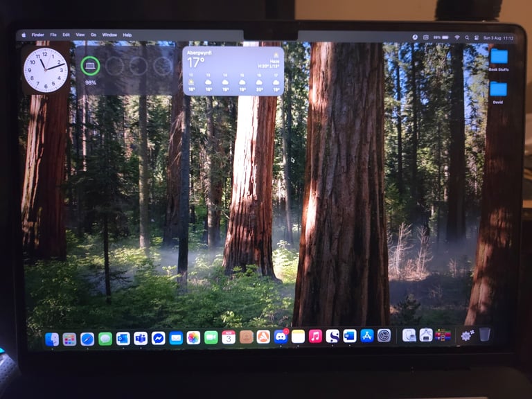
Task: Open the Help menu
Action: tap(127, 35)
